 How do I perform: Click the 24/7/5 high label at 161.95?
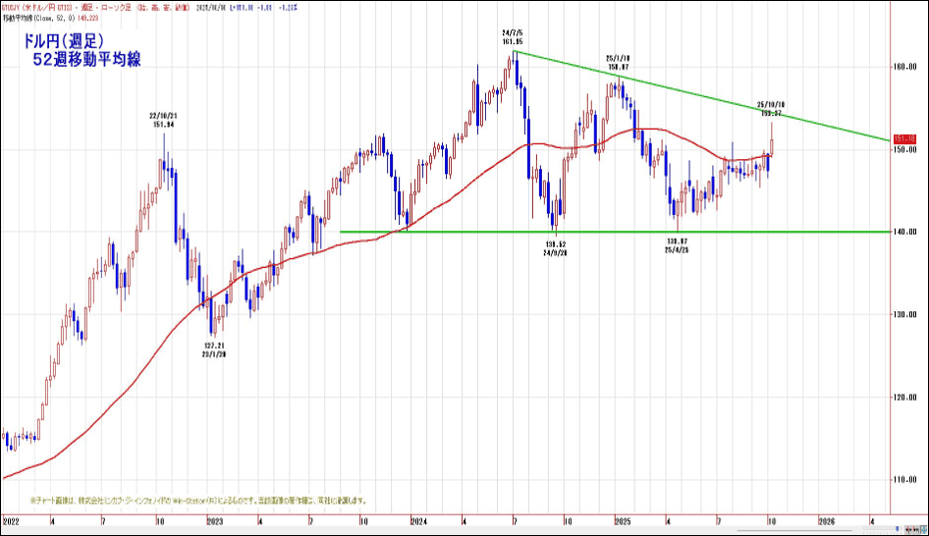pyautogui.click(x=513, y=37)
